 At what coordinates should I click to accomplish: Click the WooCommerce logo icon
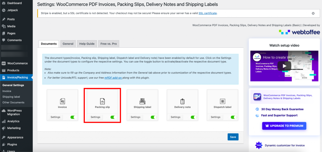pyautogui.click(x=3, y=63)
